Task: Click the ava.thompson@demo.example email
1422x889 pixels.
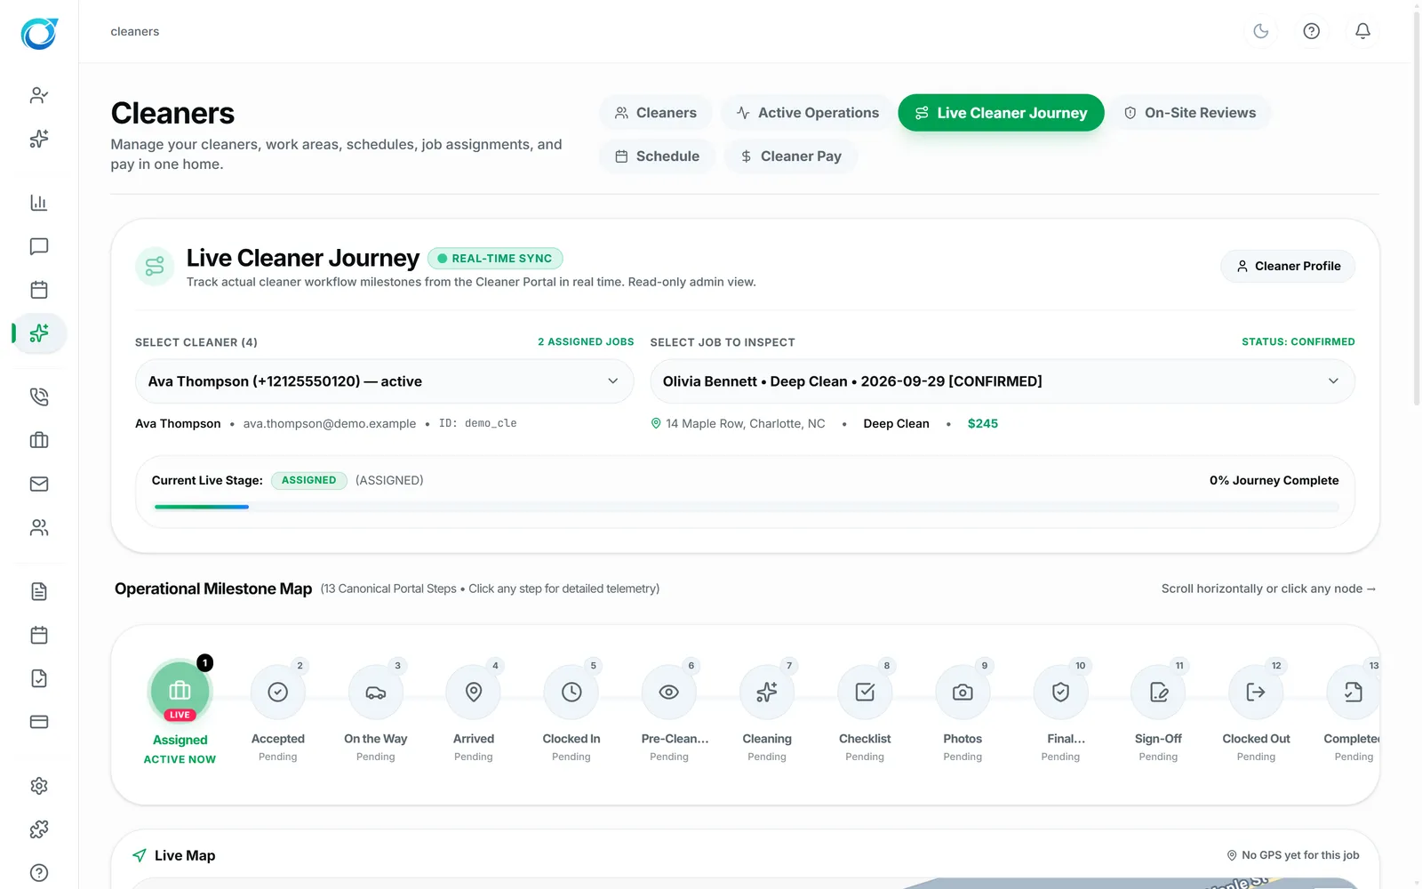Action: (x=330, y=424)
